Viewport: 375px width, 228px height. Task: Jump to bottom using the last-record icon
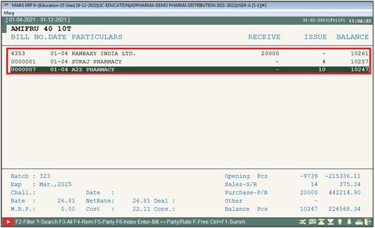(x=331, y=222)
